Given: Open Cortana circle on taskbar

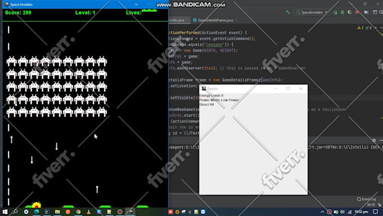Looking at the screenshot, I should point(26,211).
